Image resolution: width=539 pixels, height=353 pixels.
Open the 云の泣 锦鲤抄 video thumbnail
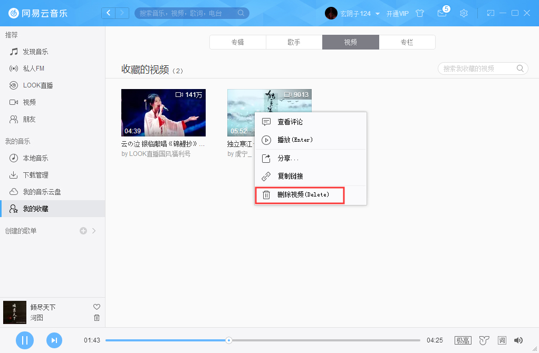coord(163,112)
